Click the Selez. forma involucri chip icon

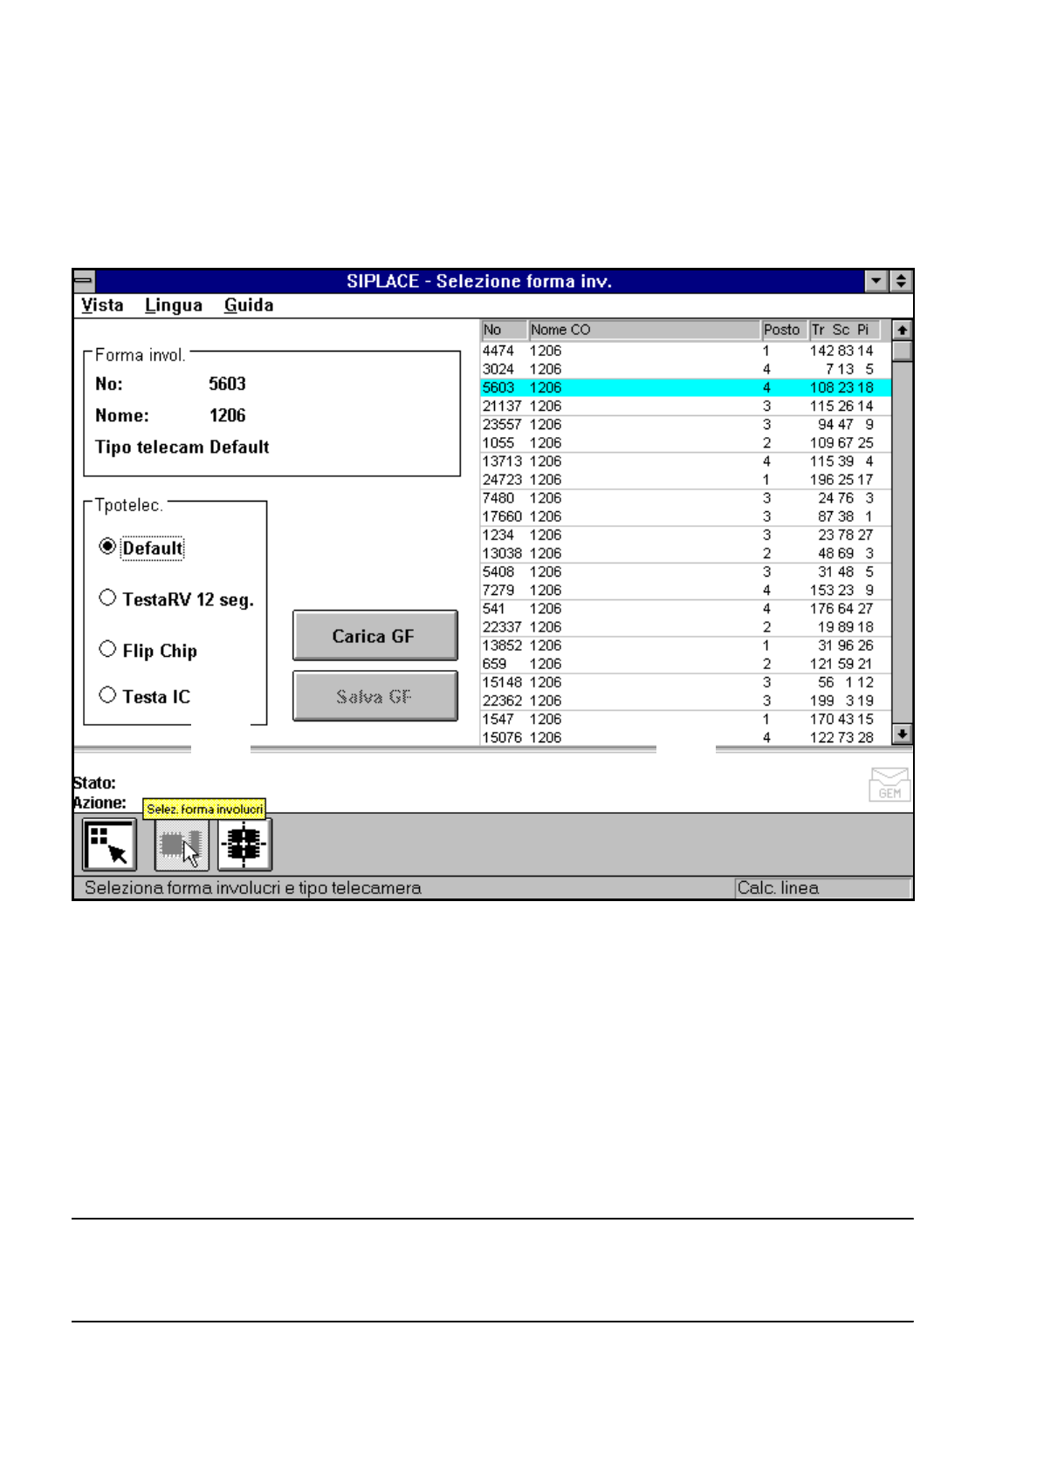(x=182, y=844)
